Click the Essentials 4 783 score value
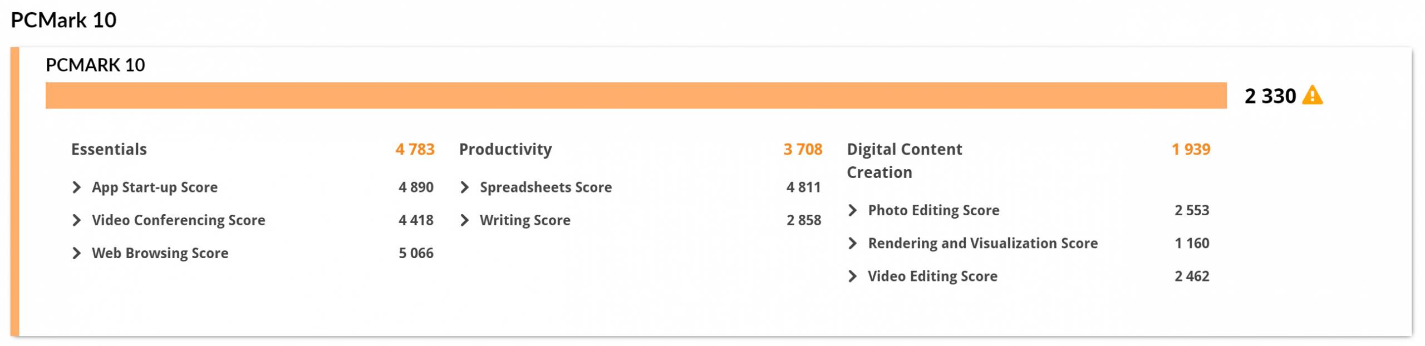Viewport: 1425px width, 346px height. pos(415,149)
